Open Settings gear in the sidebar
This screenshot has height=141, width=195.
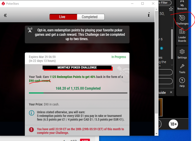(182, 54)
